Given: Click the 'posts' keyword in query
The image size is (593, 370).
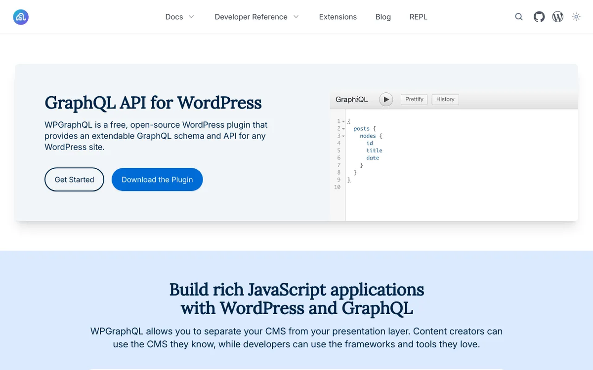Looking at the screenshot, I should click(361, 129).
